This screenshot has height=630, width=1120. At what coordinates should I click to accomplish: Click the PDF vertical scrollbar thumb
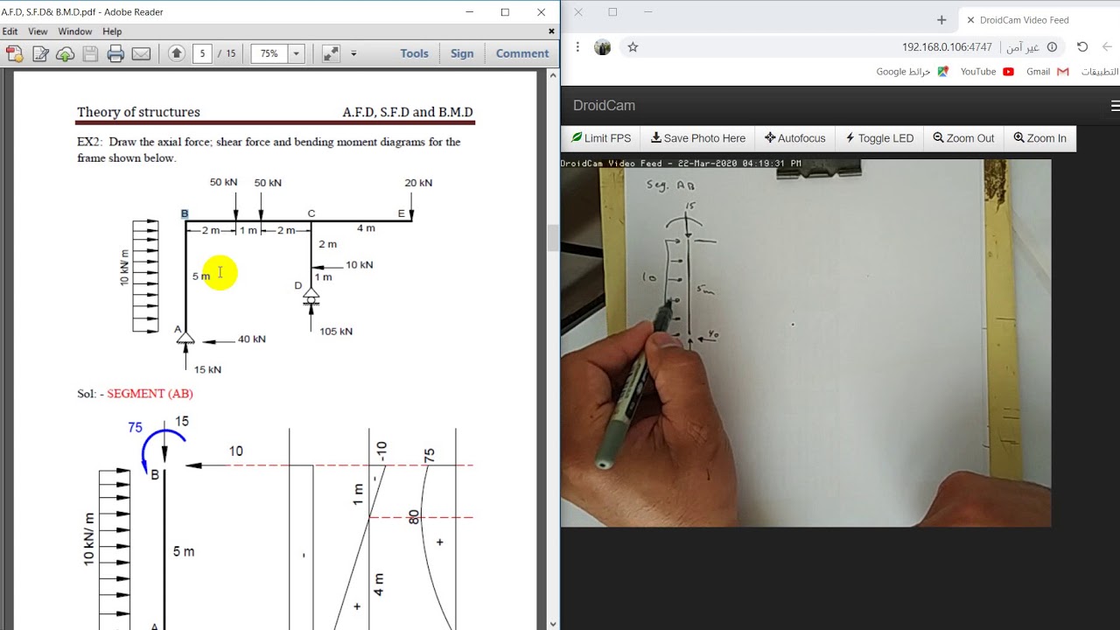pyautogui.click(x=552, y=237)
